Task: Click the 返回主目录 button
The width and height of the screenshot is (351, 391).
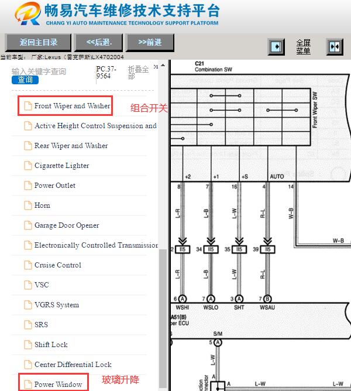Action: tap(38, 42)
